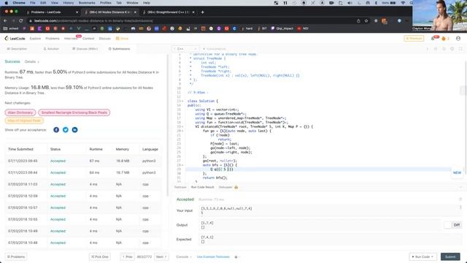Bookmark this page with the star icon

pyautogui.click(x=366, y=20)
